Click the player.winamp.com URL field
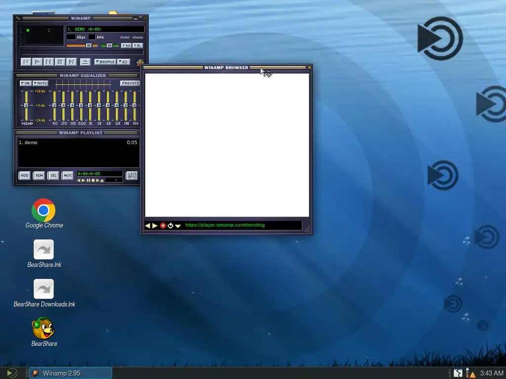 (x=242, y=225)
